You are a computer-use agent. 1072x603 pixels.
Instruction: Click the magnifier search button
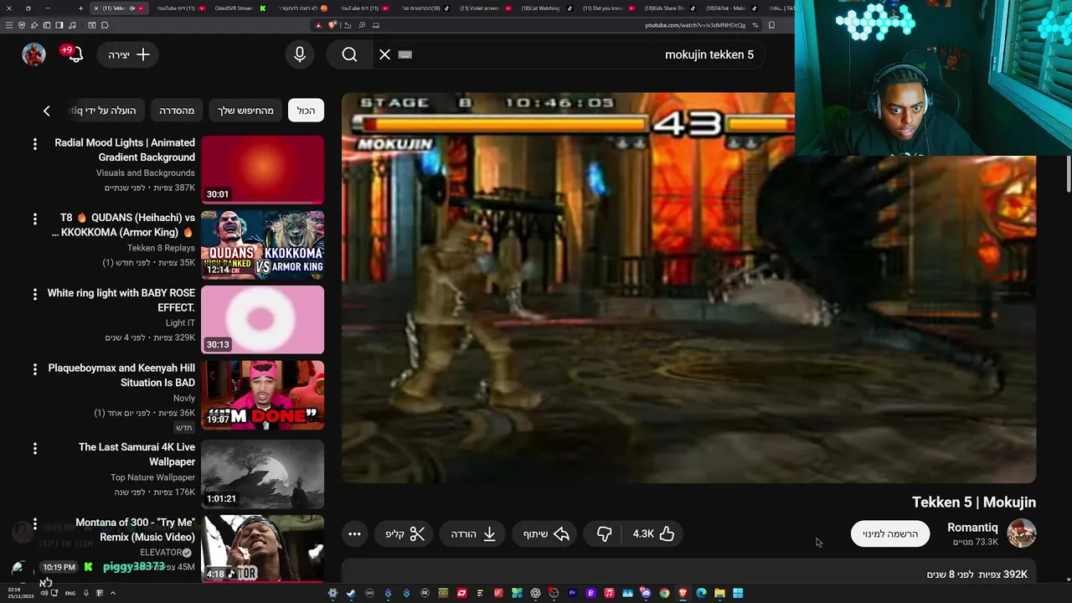pyautogui.click(x=349, y=54)
